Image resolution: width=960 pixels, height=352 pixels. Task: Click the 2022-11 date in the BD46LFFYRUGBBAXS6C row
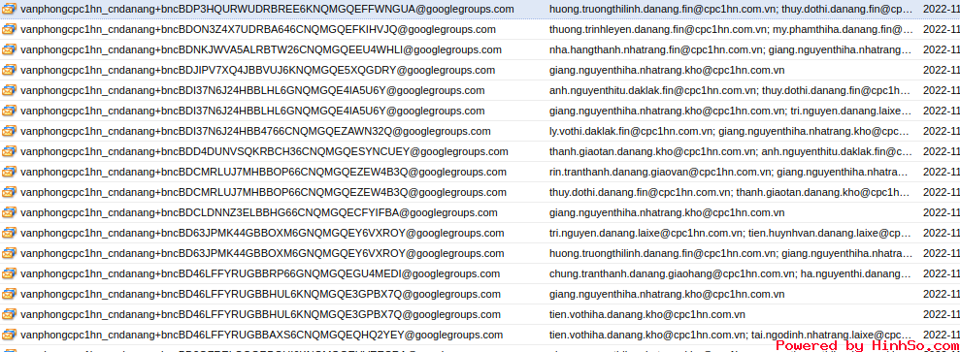click(x=942, y=335)
